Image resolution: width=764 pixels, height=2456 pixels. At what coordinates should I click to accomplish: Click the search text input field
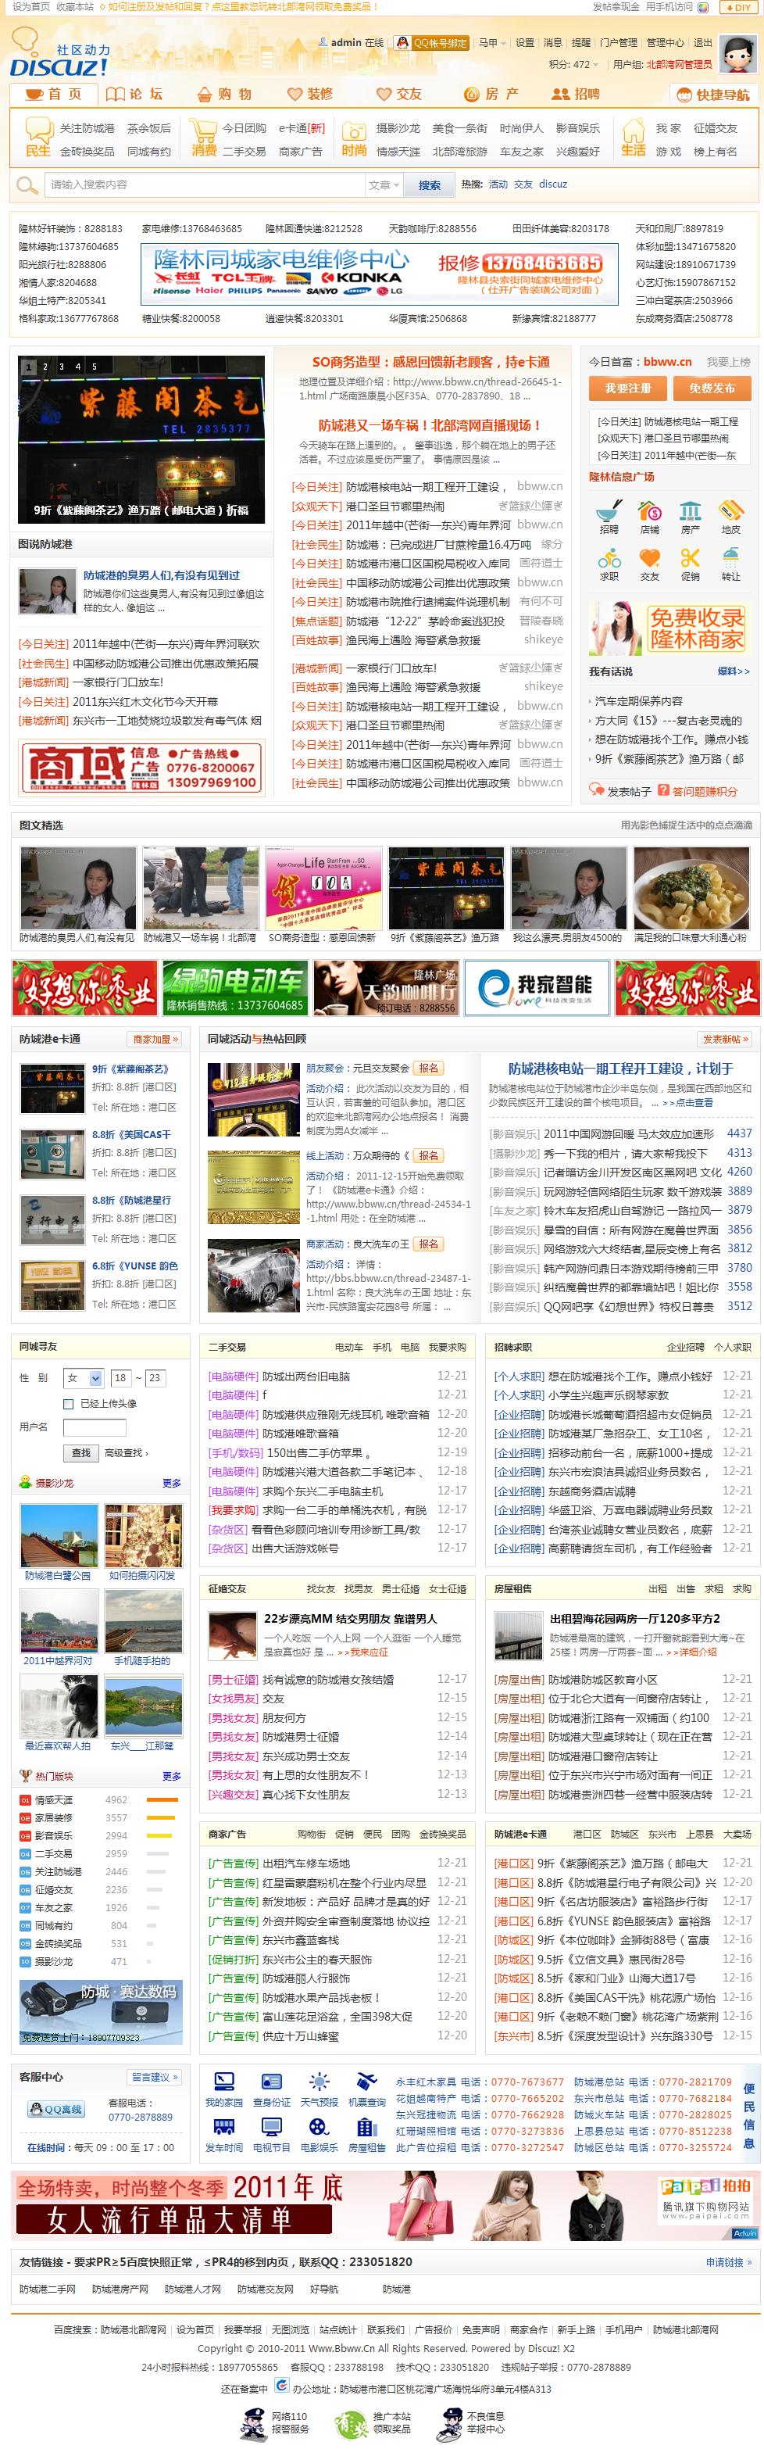tap(204, 185)
